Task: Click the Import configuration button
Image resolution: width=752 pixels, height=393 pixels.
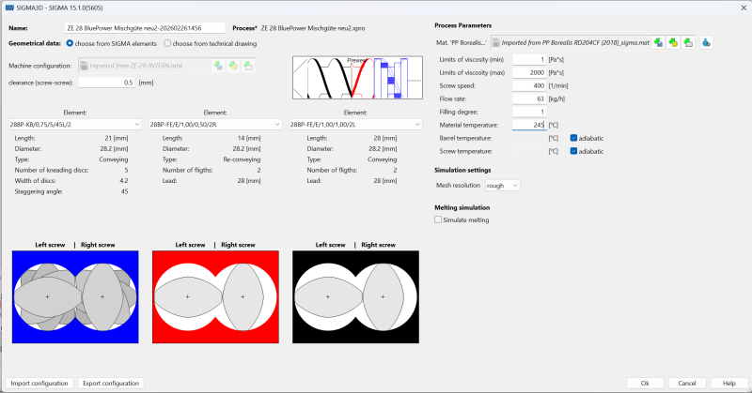Action: click(x=39, y=383)
